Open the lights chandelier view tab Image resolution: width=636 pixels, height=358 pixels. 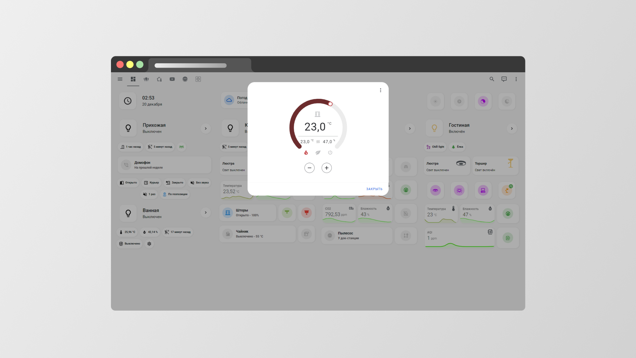pyautogui.click(x=146, y=79)
